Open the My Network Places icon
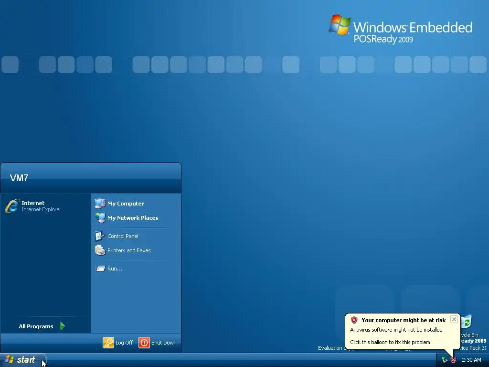 pos(100,217)
